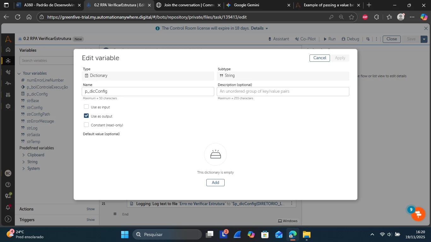Open options for Logging action line 21
This screenshot has width=431, height=242.
(x=292, y=204)
